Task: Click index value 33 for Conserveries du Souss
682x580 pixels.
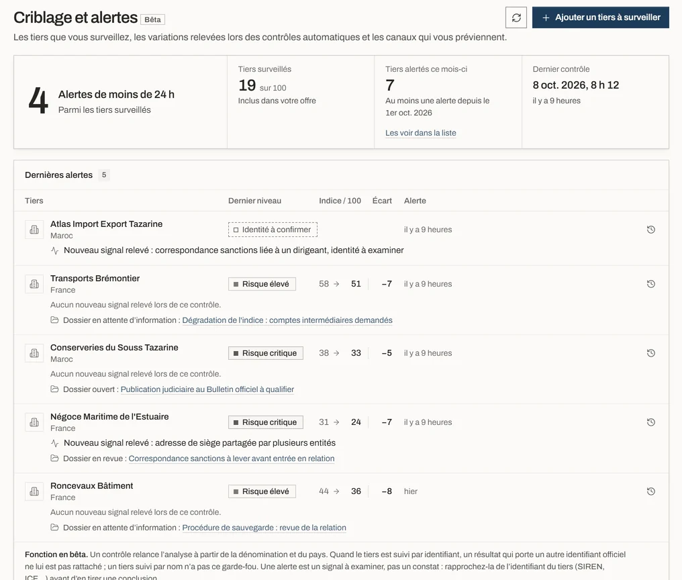Action: pos(356,353)
